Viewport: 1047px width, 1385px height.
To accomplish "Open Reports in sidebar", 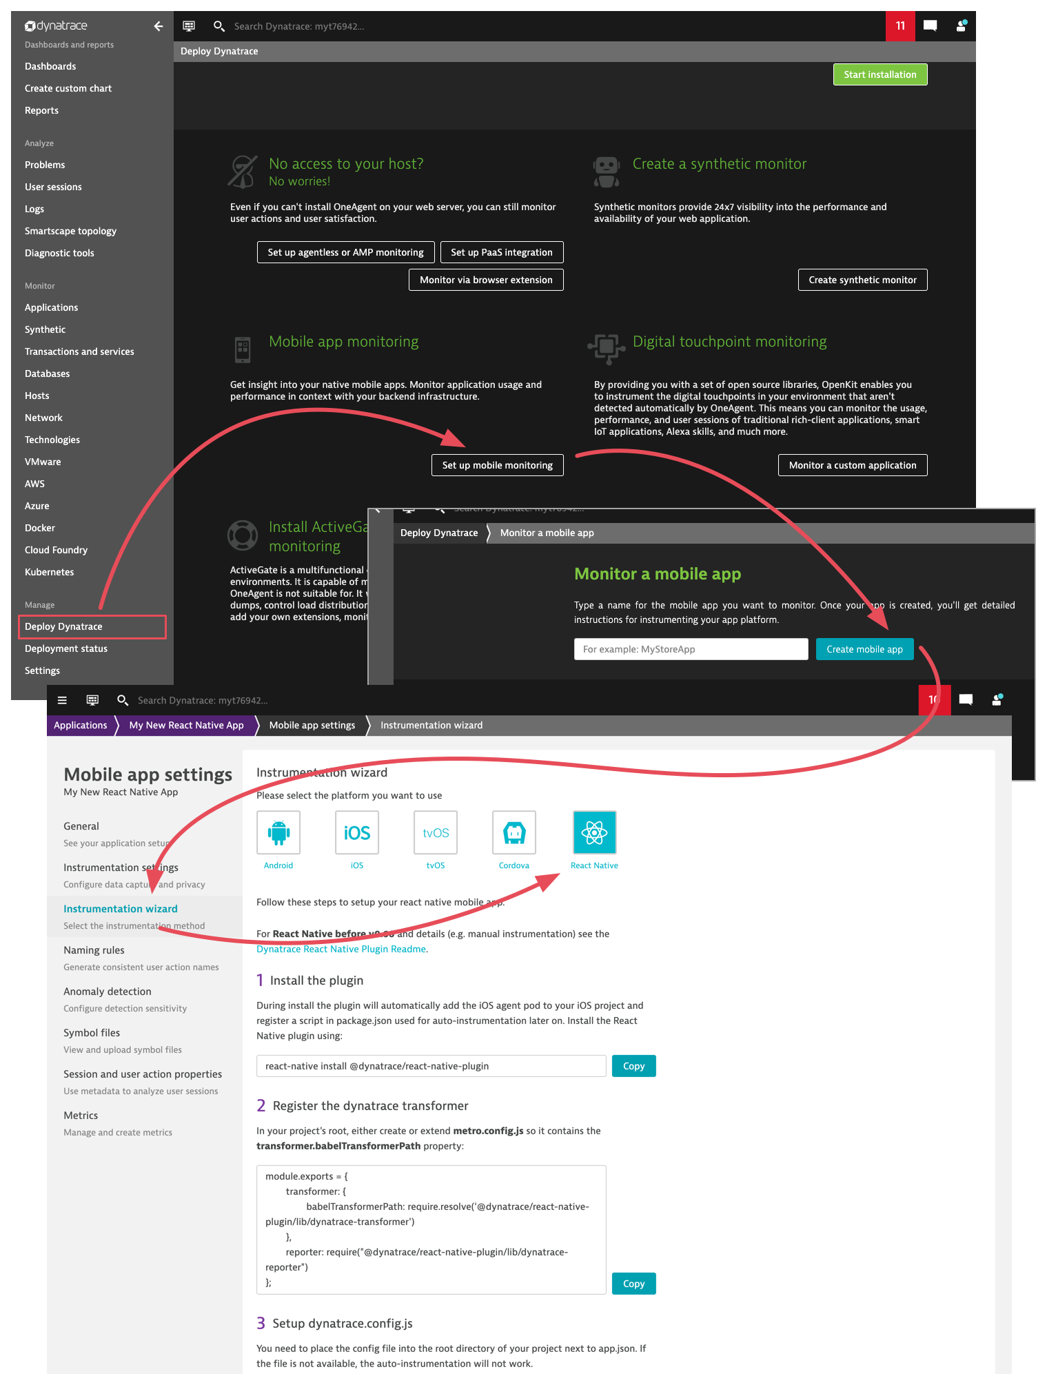I will (x=41, y=110).
